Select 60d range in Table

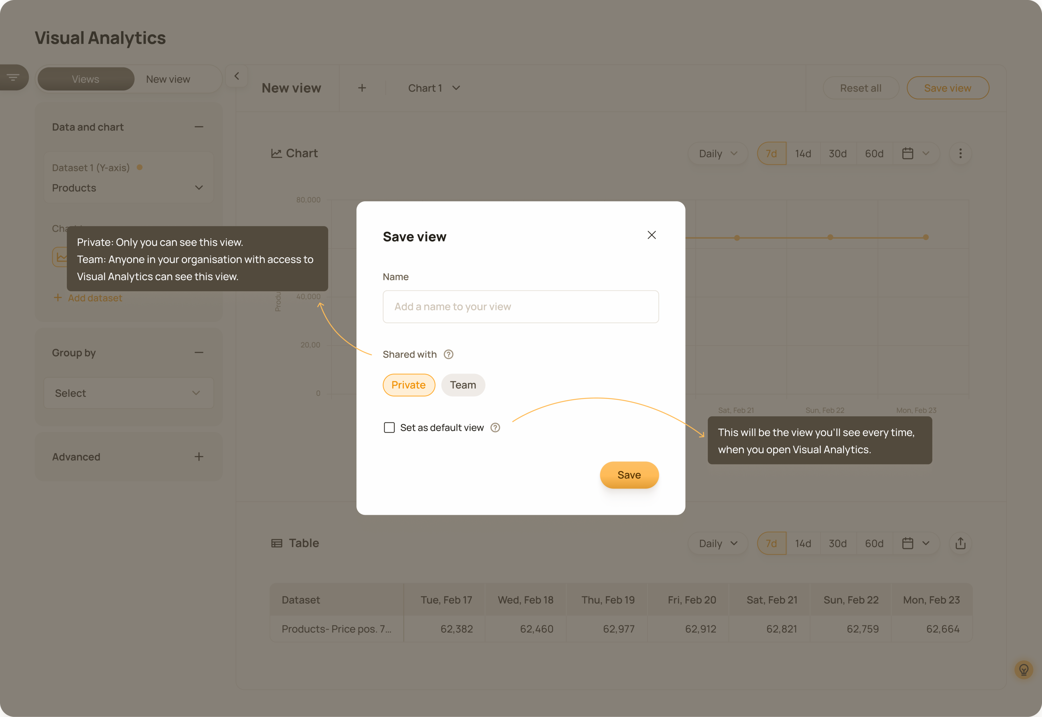(874, 544)
